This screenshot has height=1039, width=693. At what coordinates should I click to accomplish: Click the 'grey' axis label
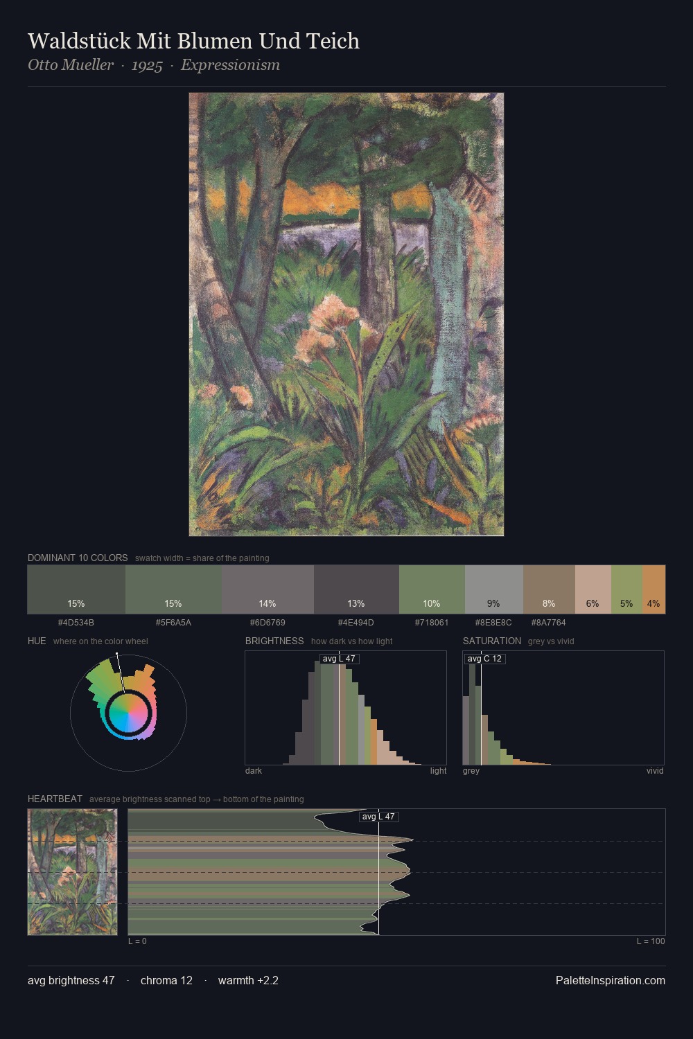click(471, 771)
